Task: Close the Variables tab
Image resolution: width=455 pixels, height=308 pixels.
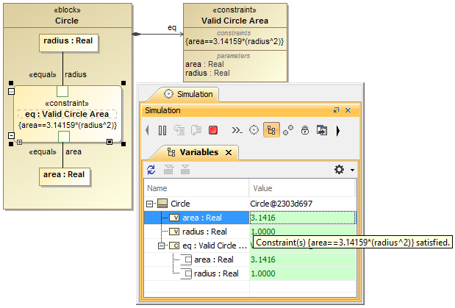Action: 229,153
